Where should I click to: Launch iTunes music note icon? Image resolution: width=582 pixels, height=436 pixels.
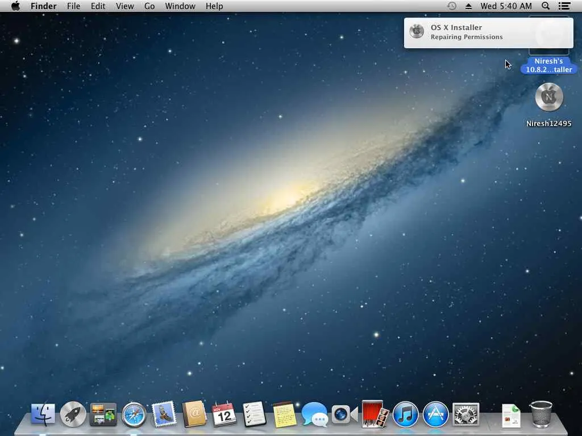pos(405,414)
